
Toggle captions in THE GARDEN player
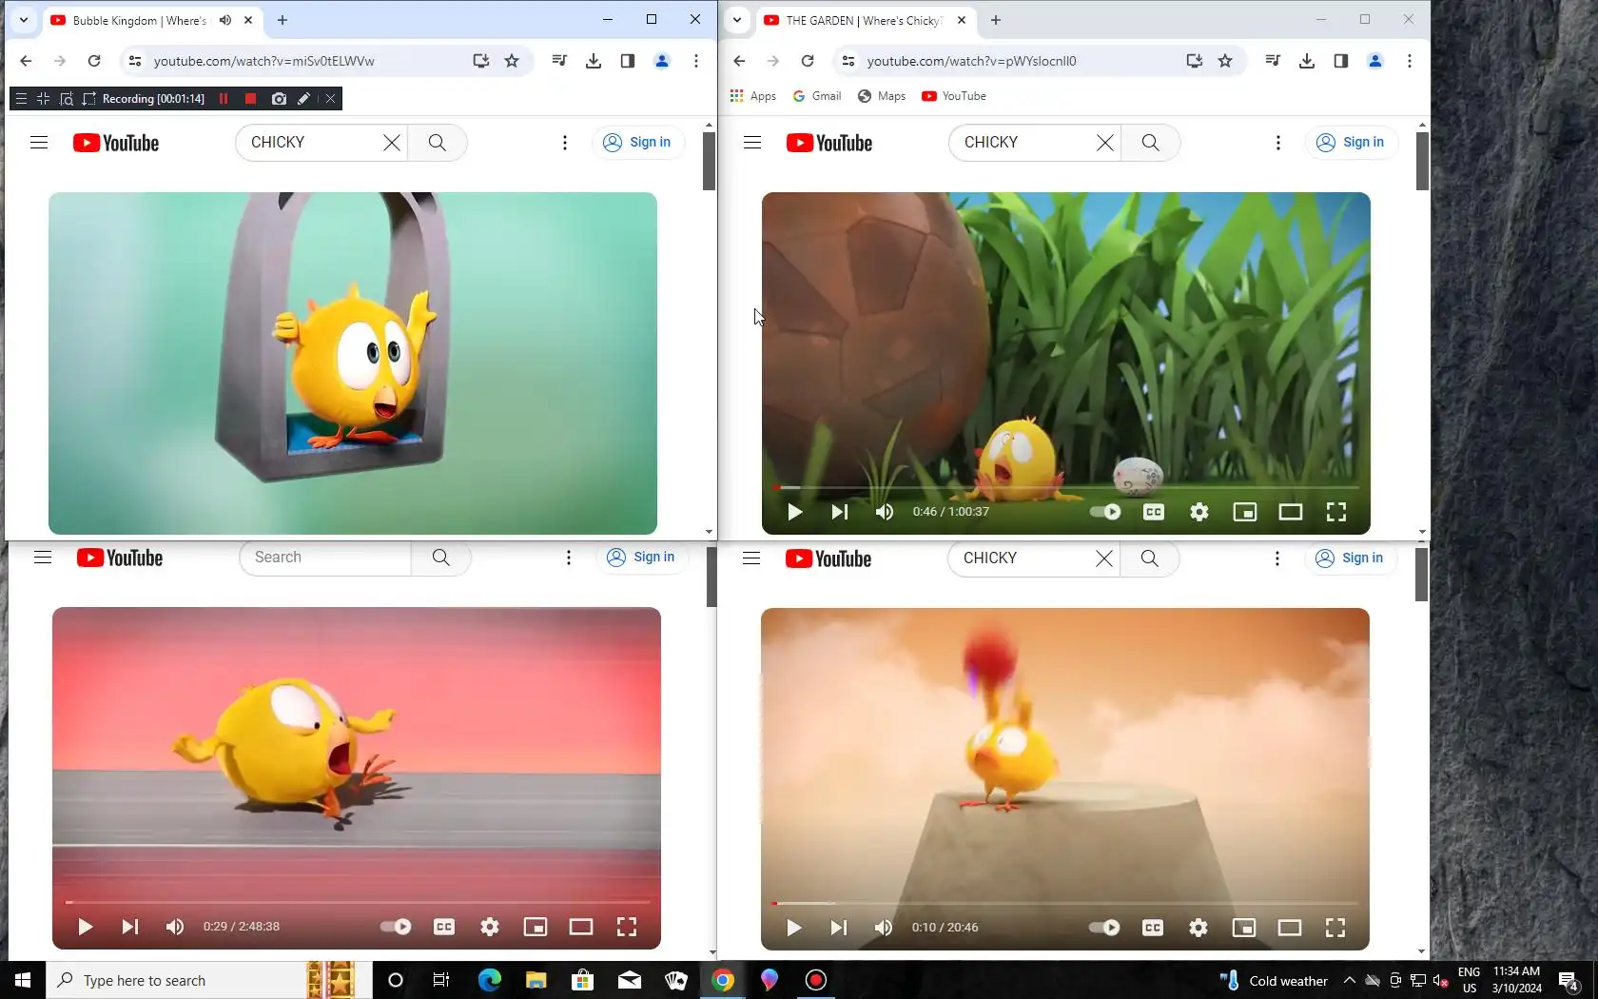click(1154, 512)
